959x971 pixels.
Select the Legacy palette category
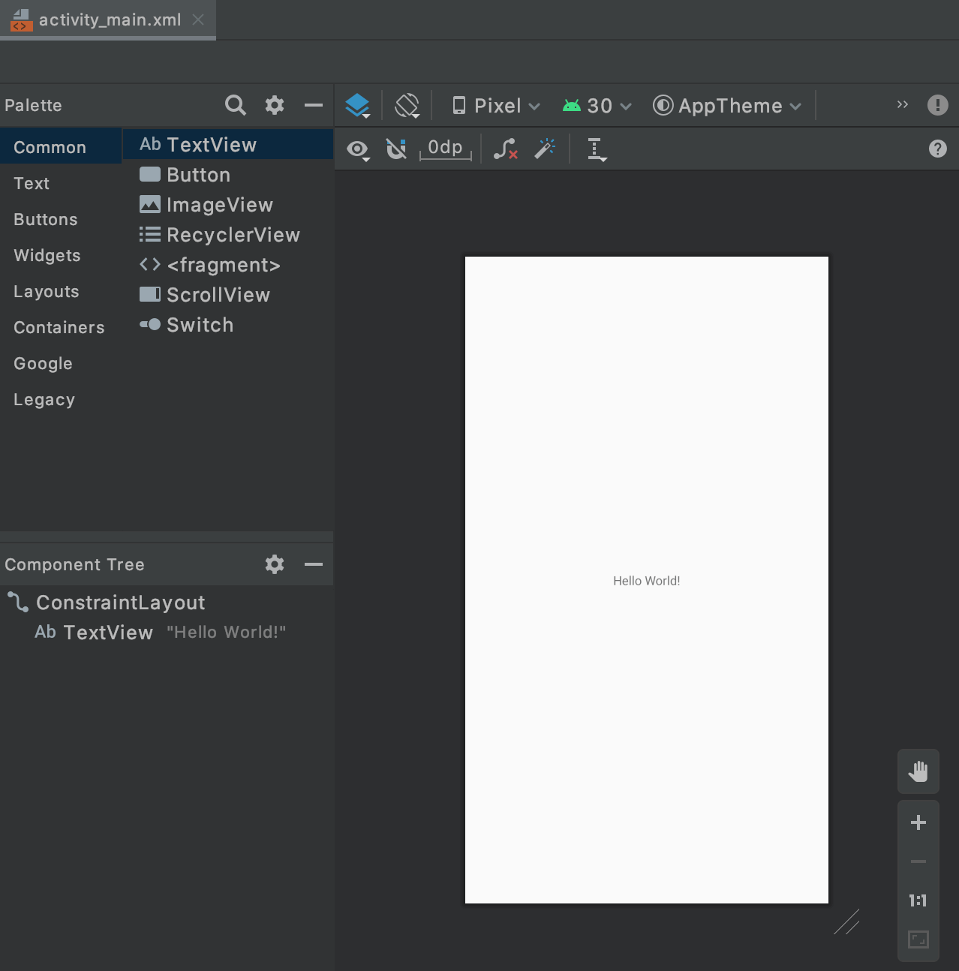pyautogui.click(x=61, y=399)
